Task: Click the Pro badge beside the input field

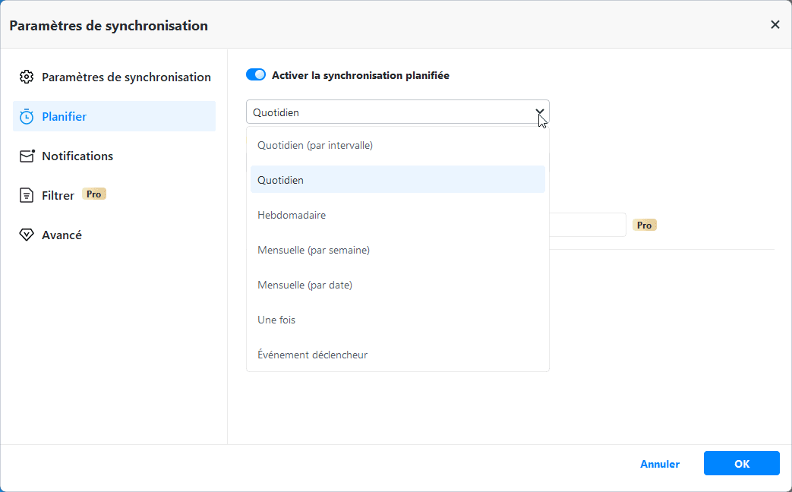Action: click(x=645, y=225)
